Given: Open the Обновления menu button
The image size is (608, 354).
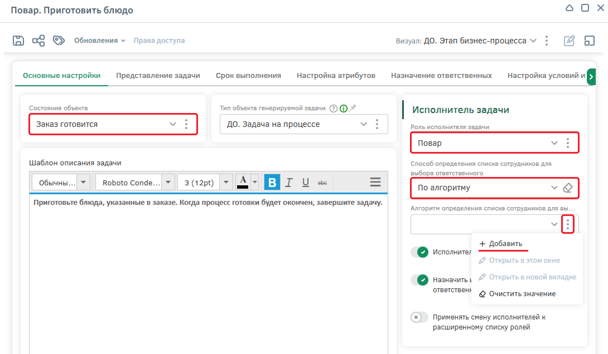Looking at the screenshot, I should [100, 41].
